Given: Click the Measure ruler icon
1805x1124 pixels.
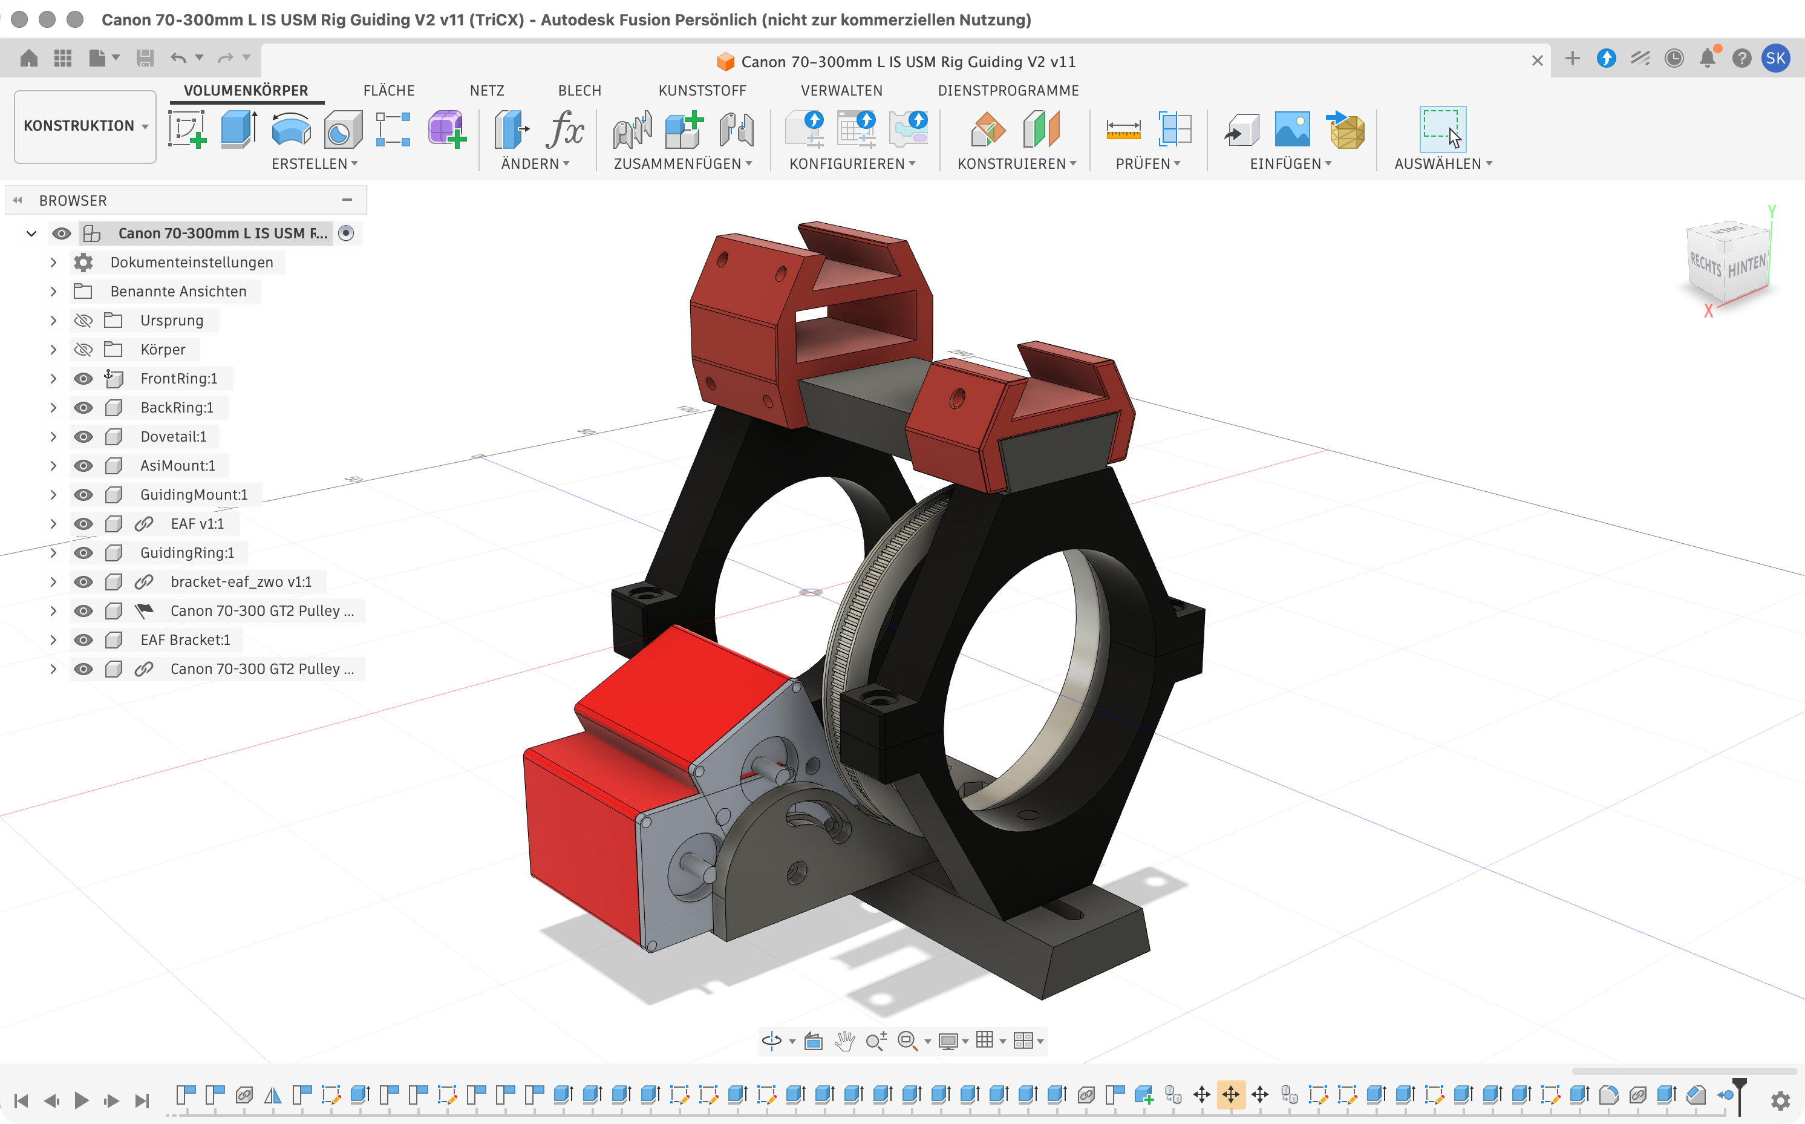Looking at the screenshot, I should click(x=1123, y=129).
